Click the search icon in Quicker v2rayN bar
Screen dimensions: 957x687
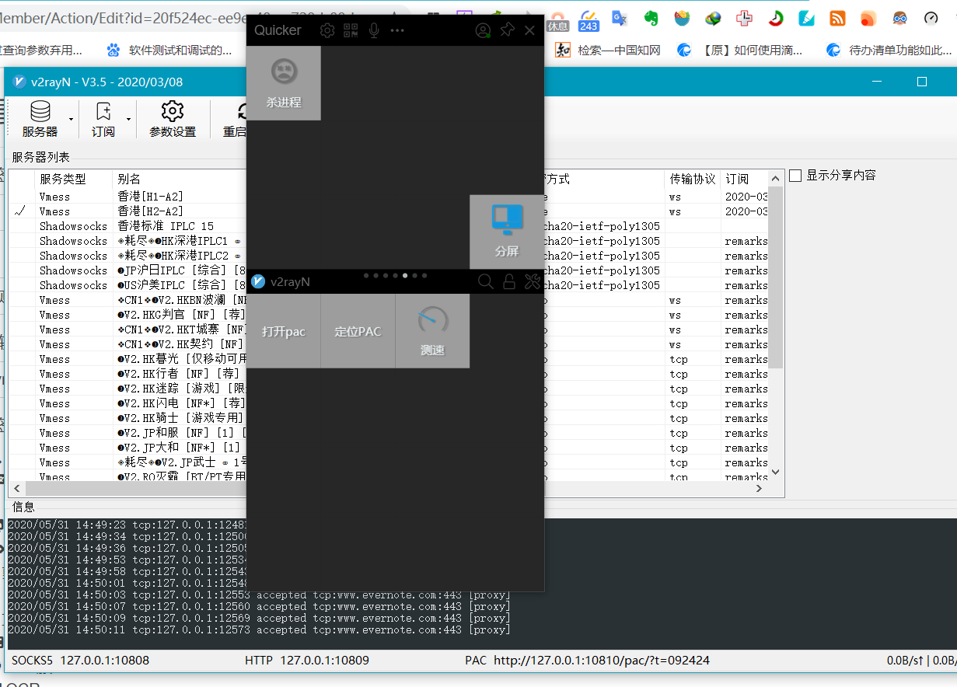[486, 281]
